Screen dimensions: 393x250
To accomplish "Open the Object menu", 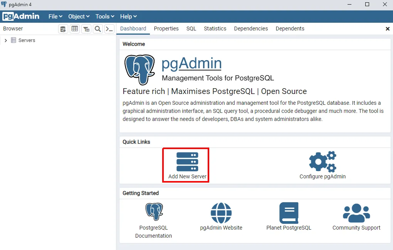I will pyautogui.click(x=79, y=17).
